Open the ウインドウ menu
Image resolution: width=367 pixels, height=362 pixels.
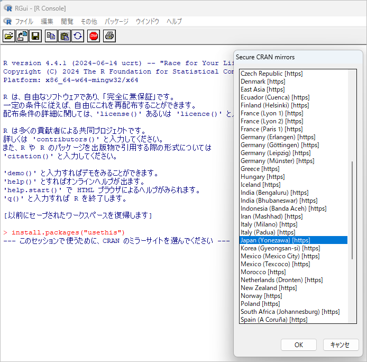[x=148, y=21]
